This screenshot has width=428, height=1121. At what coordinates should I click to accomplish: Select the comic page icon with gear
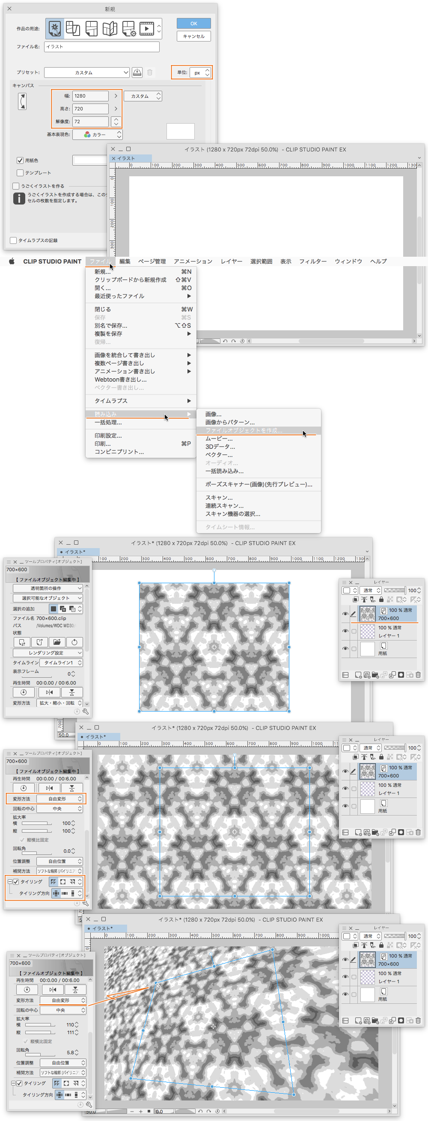pyautogui.click(x=129, y=29)
